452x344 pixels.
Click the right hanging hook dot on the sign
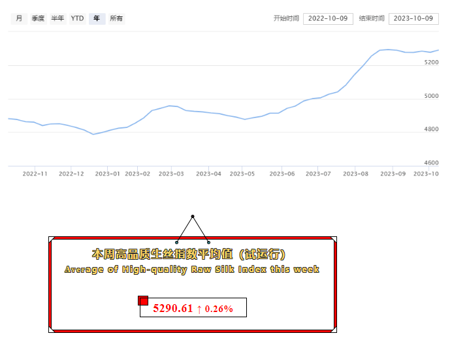point(208,242)
